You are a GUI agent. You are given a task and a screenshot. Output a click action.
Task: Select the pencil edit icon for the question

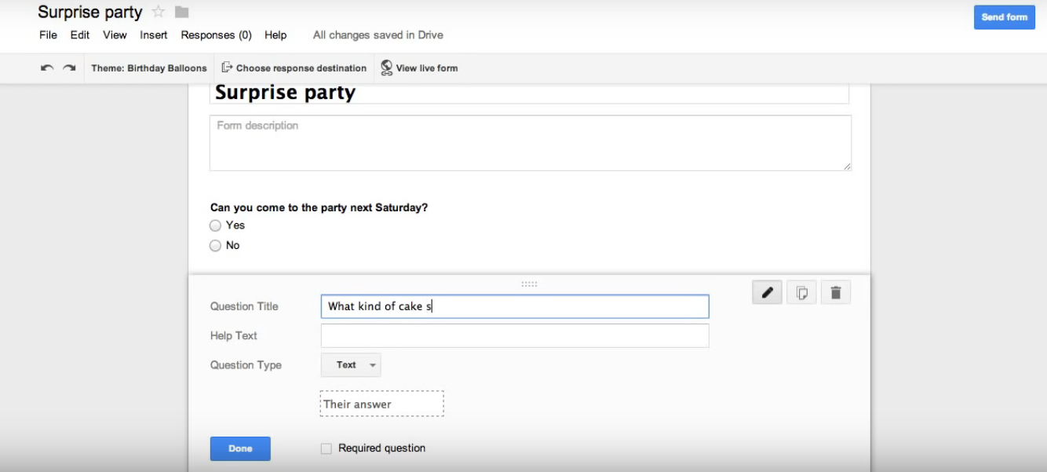coord(767,291)
